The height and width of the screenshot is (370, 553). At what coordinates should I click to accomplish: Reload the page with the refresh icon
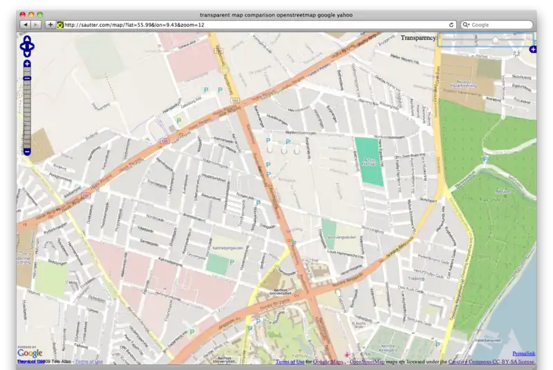click(451, 25)
